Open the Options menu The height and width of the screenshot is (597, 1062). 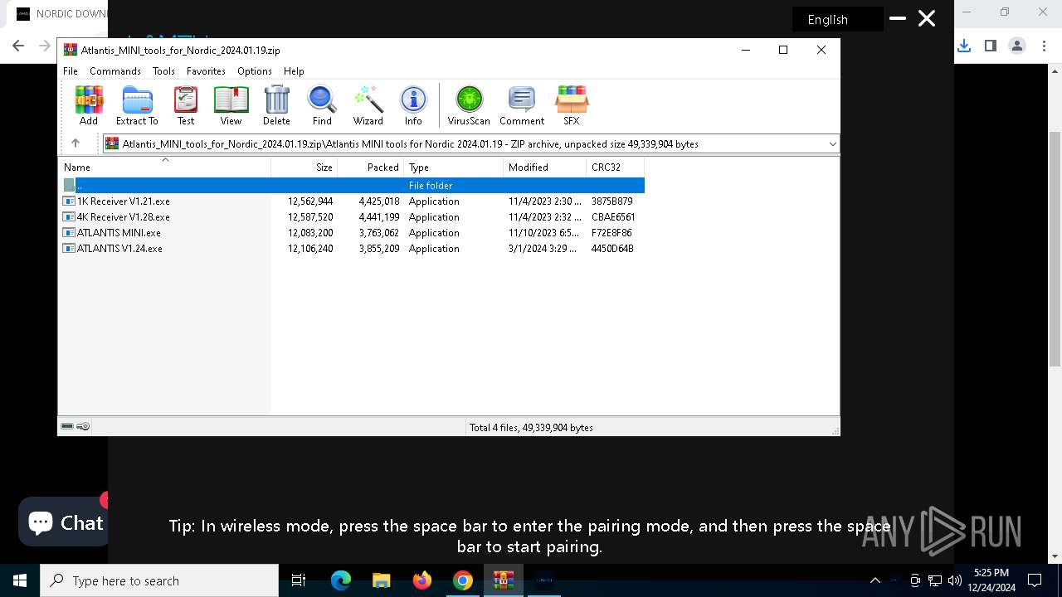[x=255, y=71]
